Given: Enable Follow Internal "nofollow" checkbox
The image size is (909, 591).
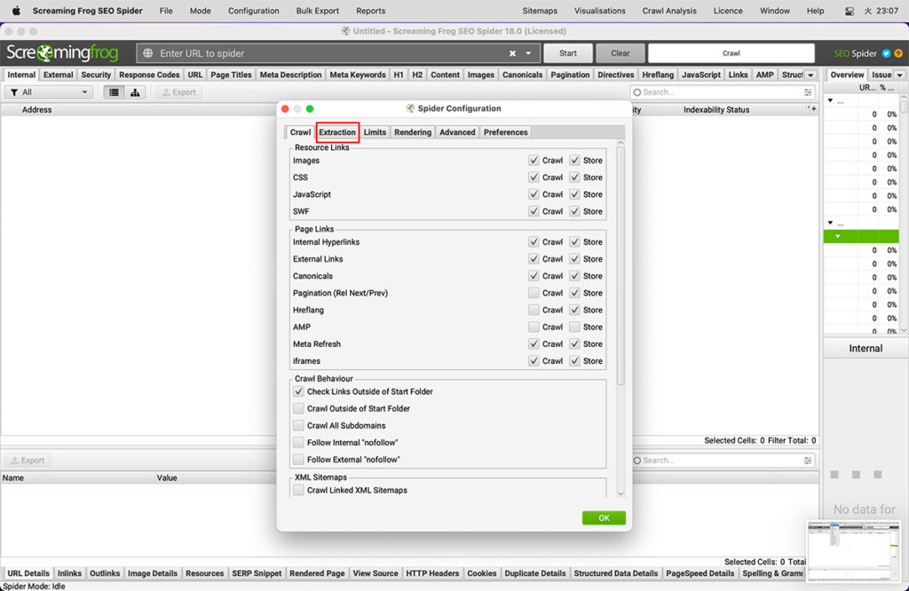Looking at the screenshot, I should [x=298, y=443].
